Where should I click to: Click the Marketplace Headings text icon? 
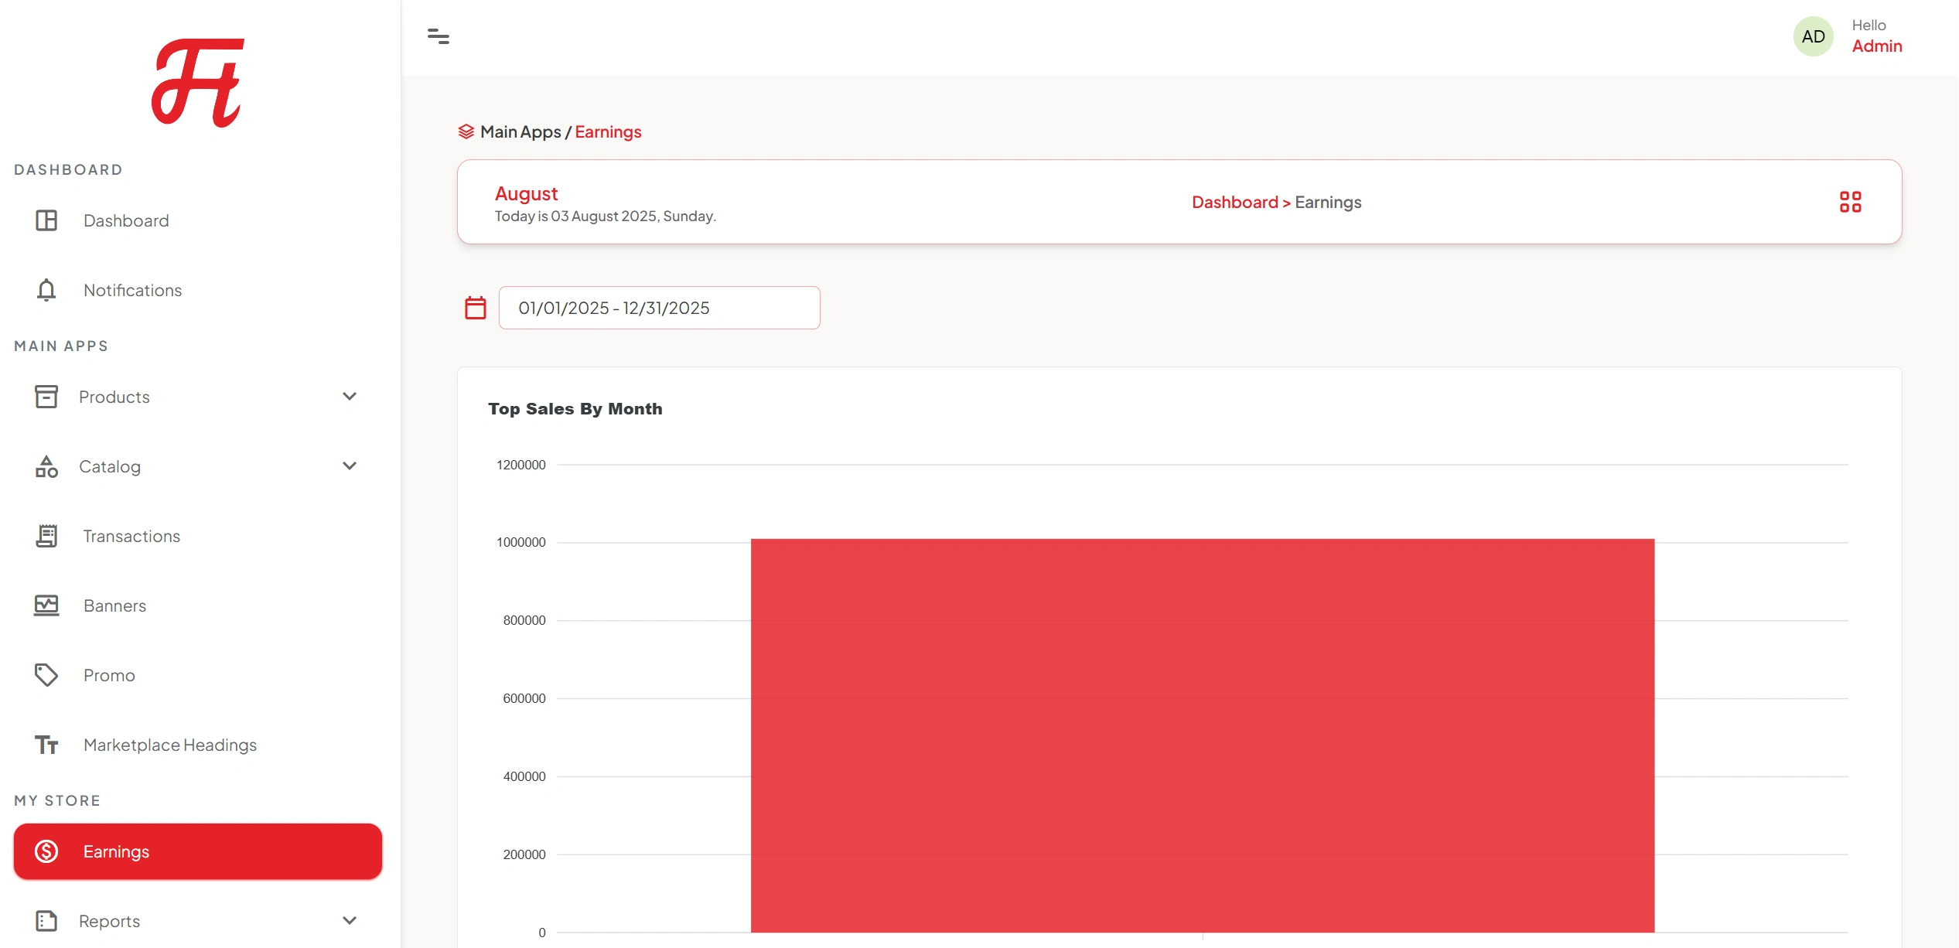click(x=46, y=745)
